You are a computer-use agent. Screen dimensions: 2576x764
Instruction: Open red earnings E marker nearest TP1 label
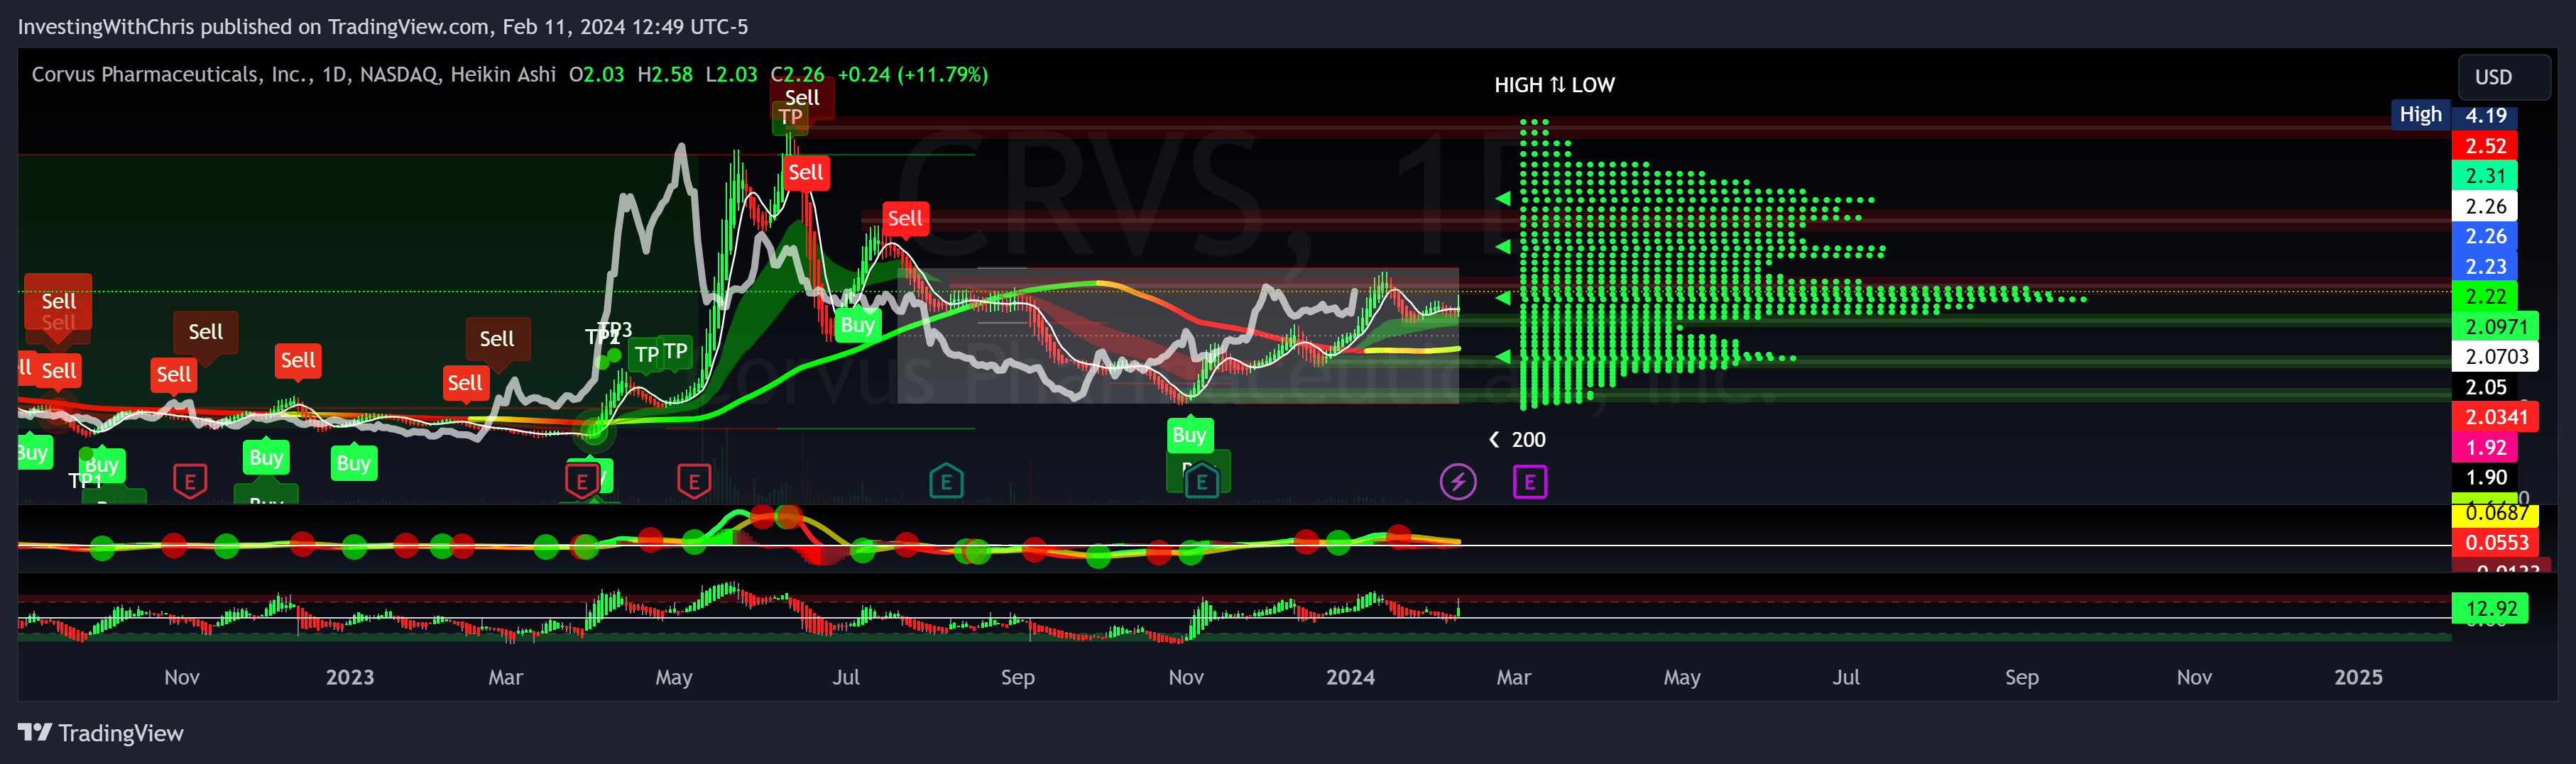[190, 482]
